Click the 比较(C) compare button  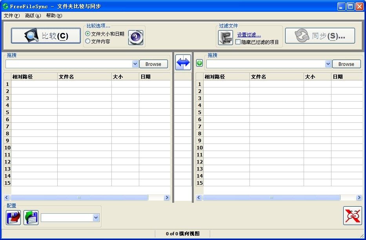[46, 36]
